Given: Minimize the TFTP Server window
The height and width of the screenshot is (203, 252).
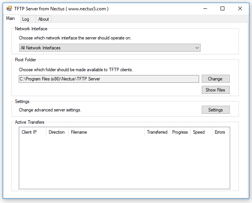Looking at the screenshot, I should pos(205,8).
